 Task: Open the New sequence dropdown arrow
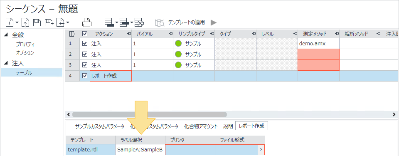(x=17, y=22)
